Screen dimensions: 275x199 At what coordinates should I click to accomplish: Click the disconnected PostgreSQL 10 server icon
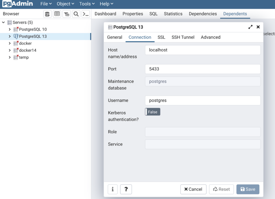tap(16, 29)
